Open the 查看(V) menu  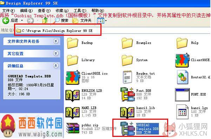pos(44,11)
